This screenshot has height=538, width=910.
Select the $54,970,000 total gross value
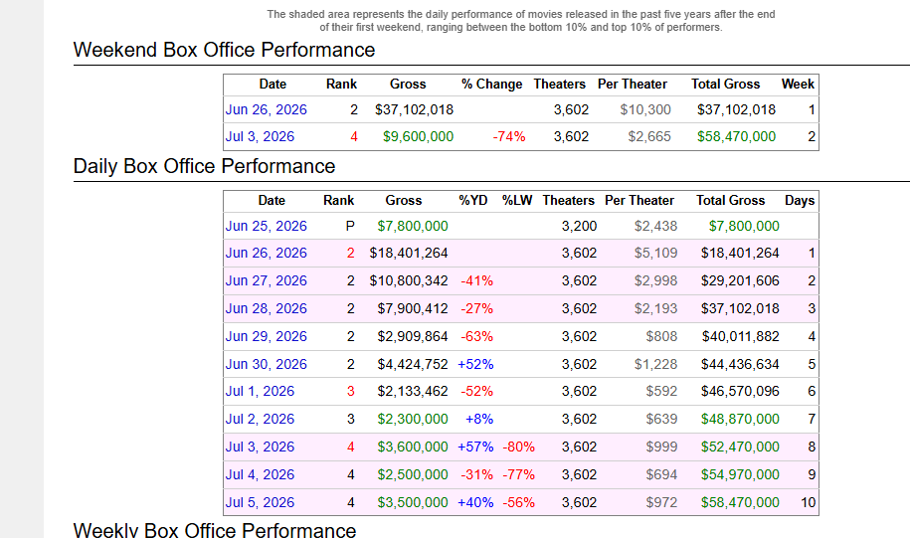[740, 474]
